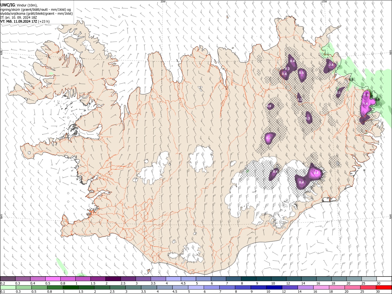Pick upper legend swatch labeled 2.5

128,279
